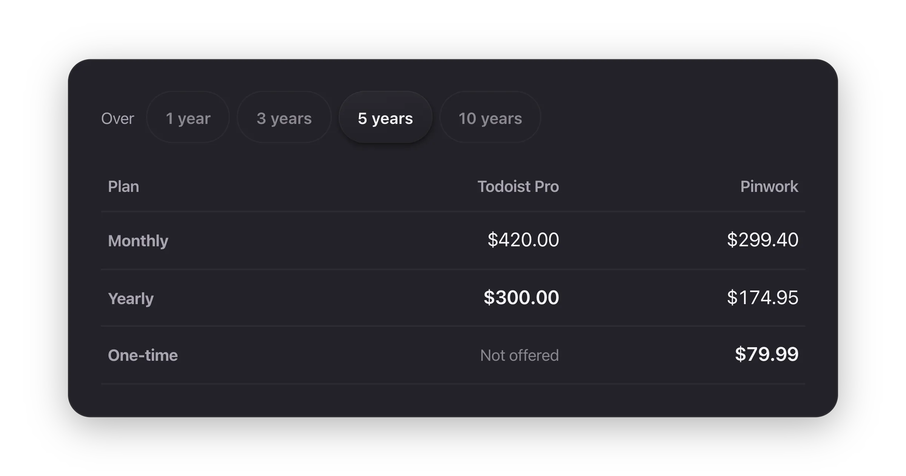Click Pinwork one-time price $79.99
Screen dimensions: 906x476
[x=767, y=354]
